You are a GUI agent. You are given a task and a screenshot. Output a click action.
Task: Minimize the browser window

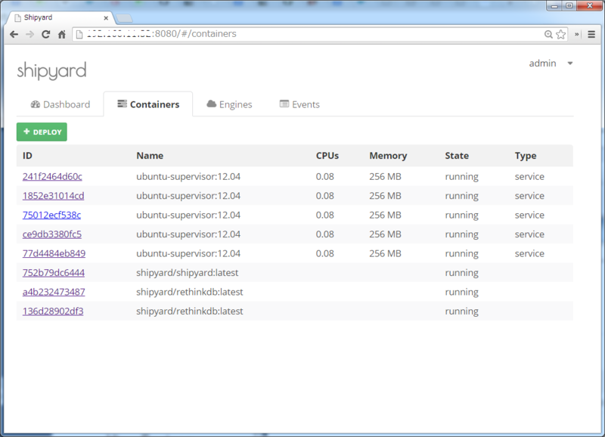(554, 6)
